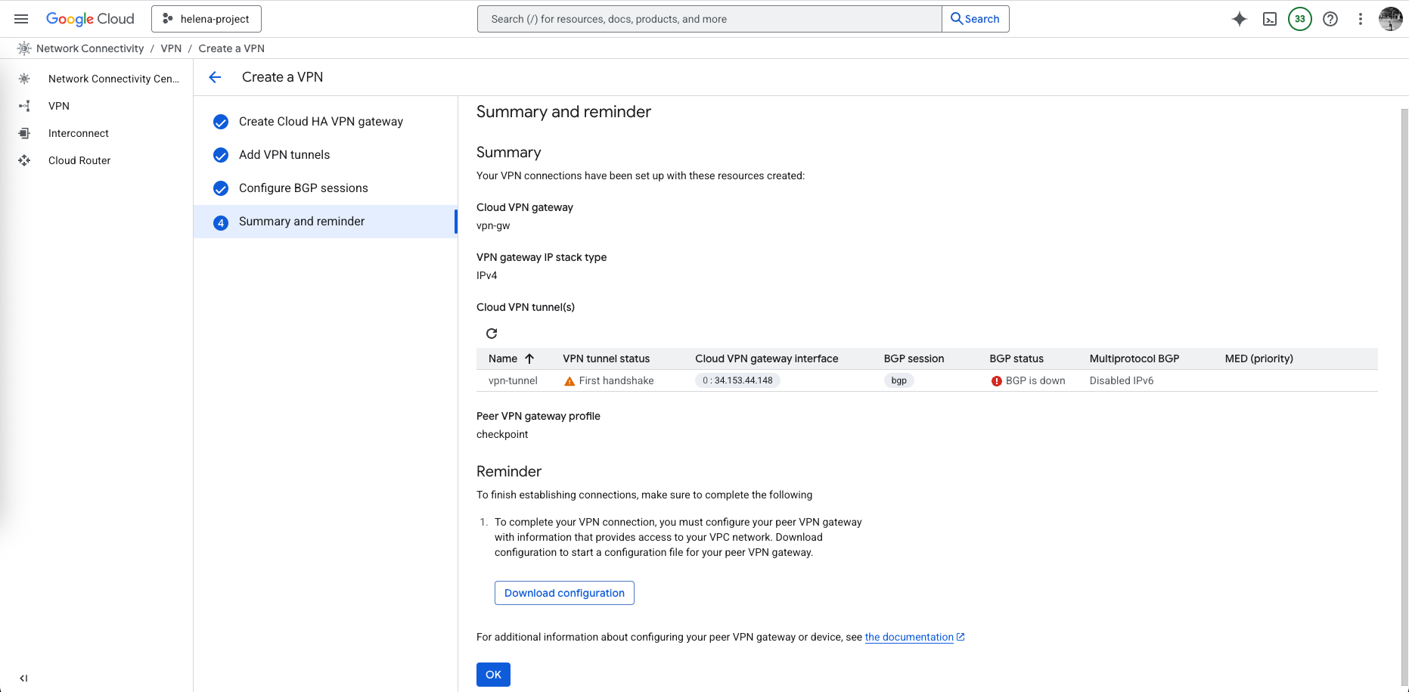Collapse the left navigation sidebar

click(x=23, y=678)
